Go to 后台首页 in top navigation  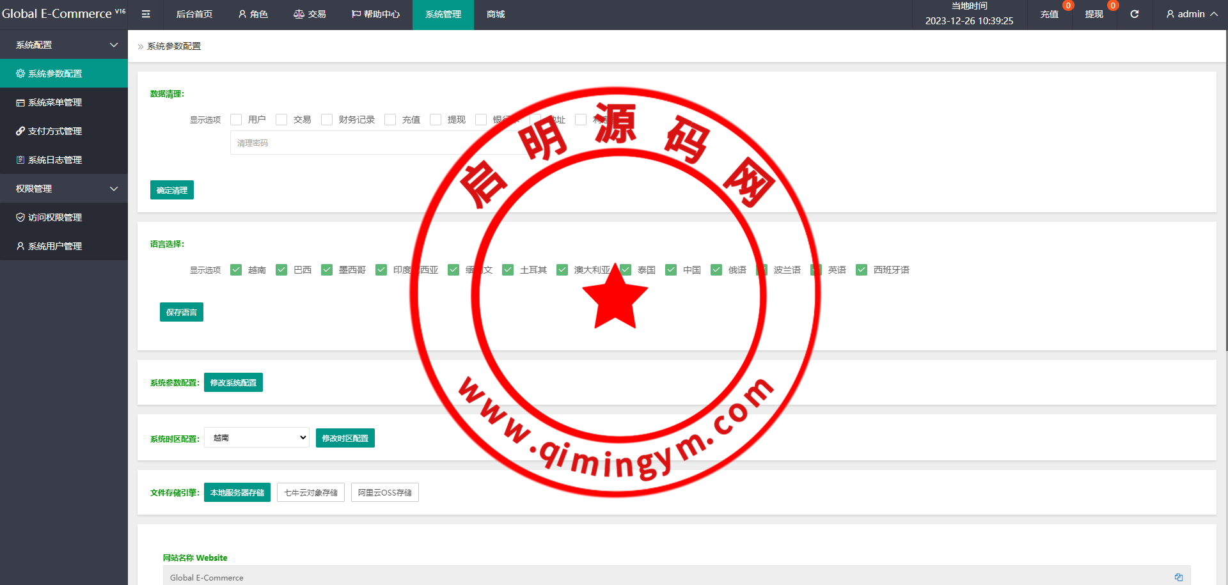click(x=194, y=14)
